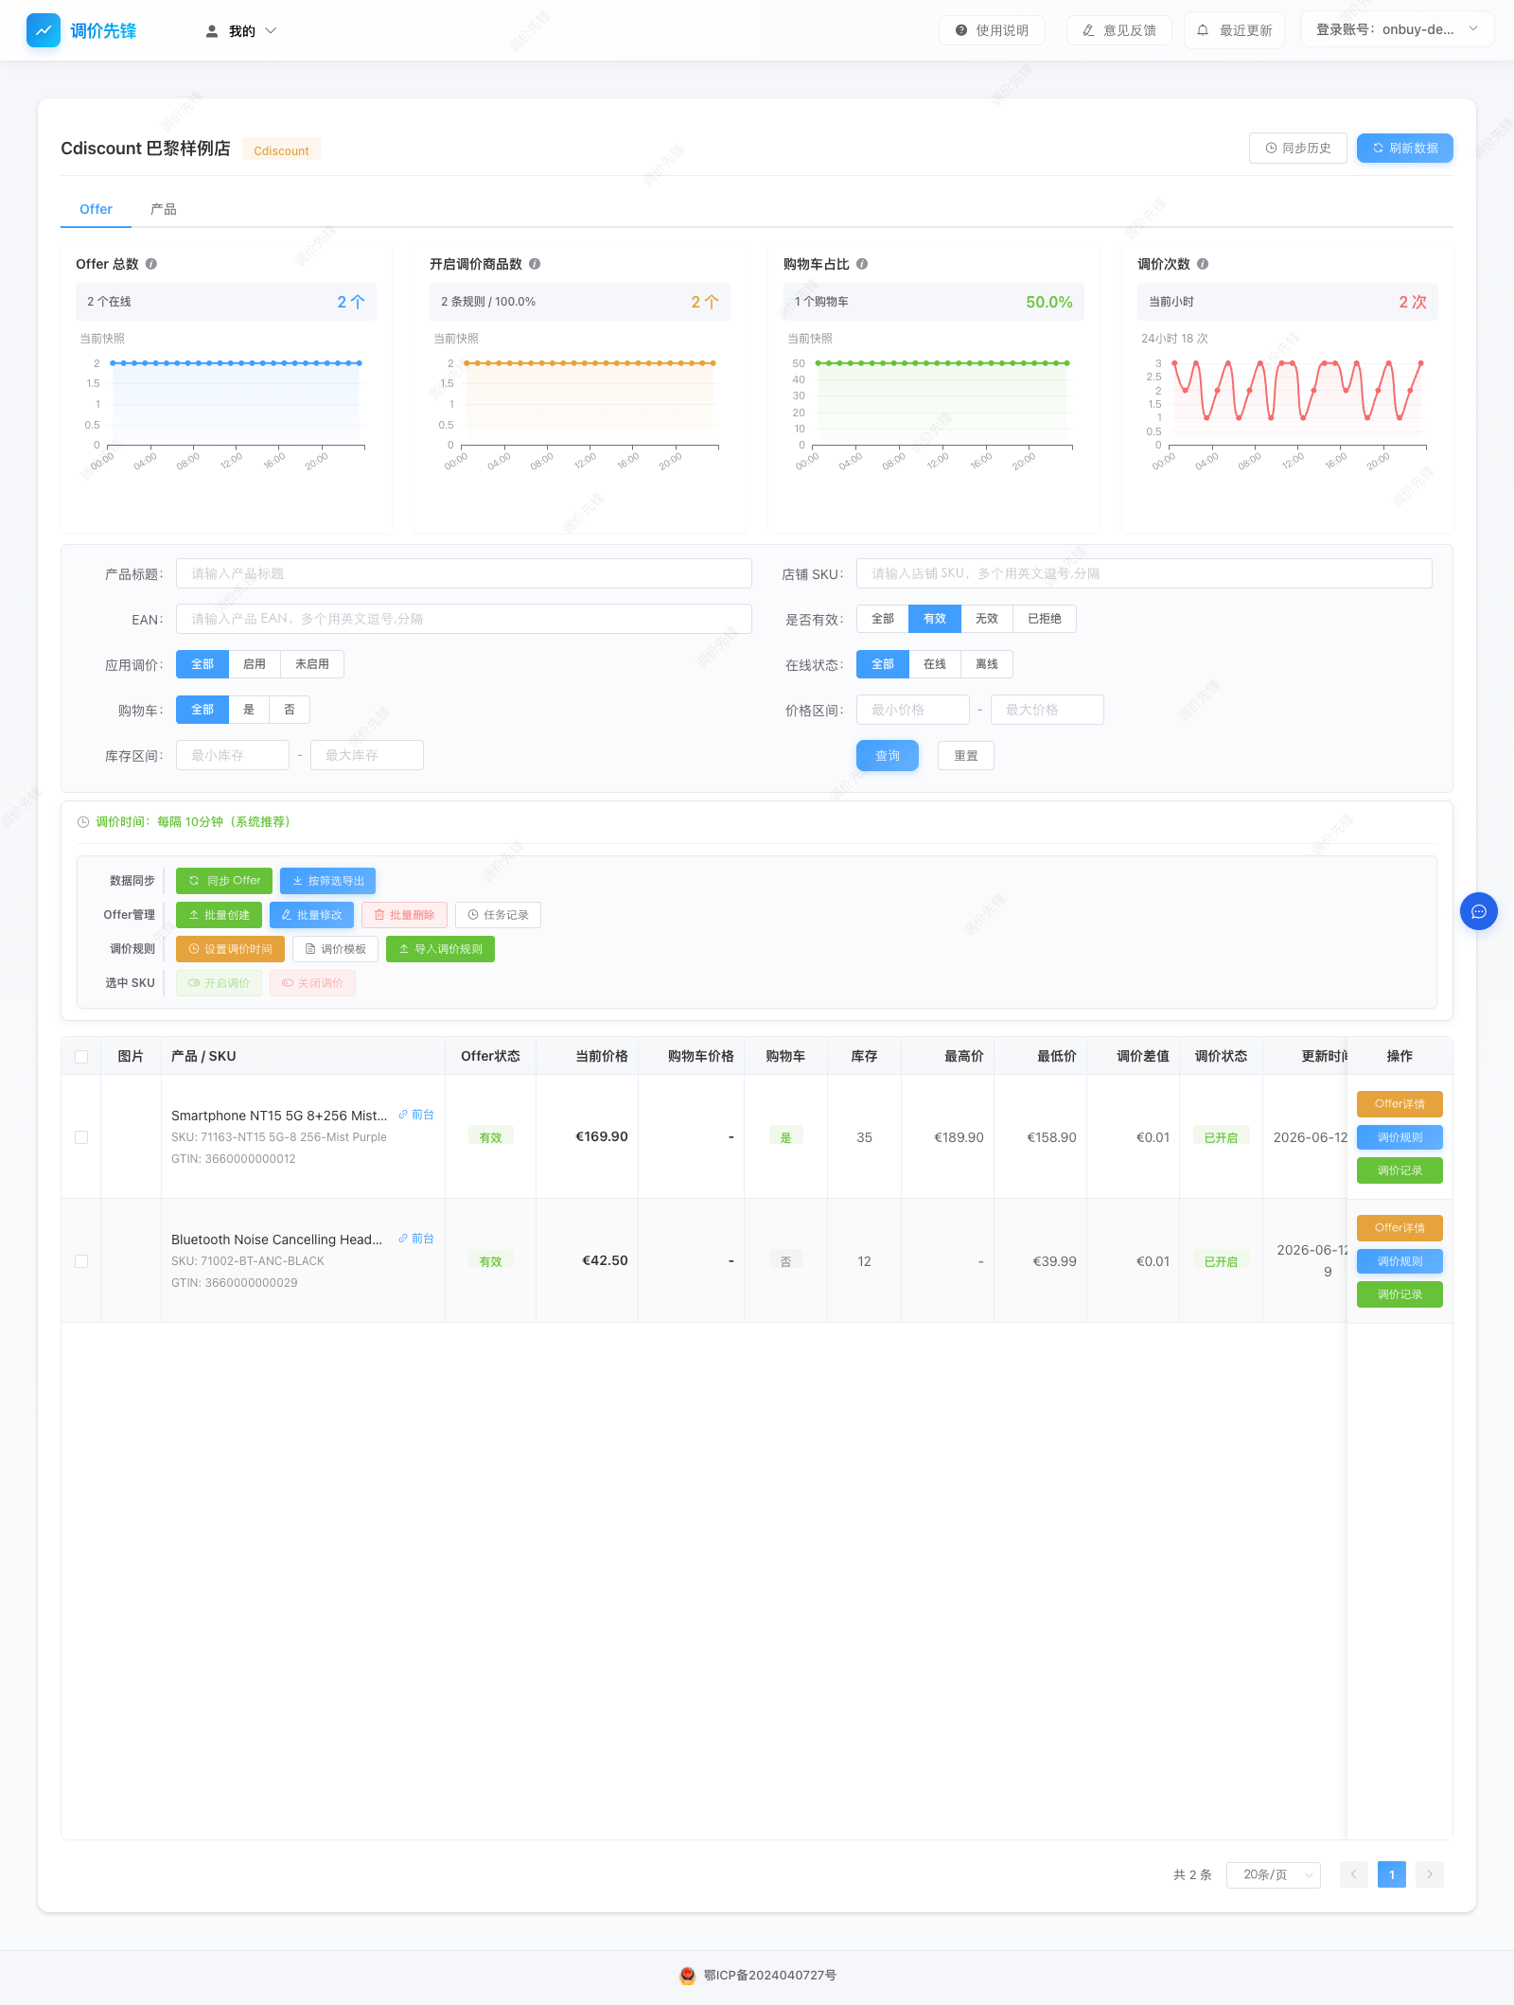
Task: Click the 重置 reset button
Action: (x=966, y=755)
